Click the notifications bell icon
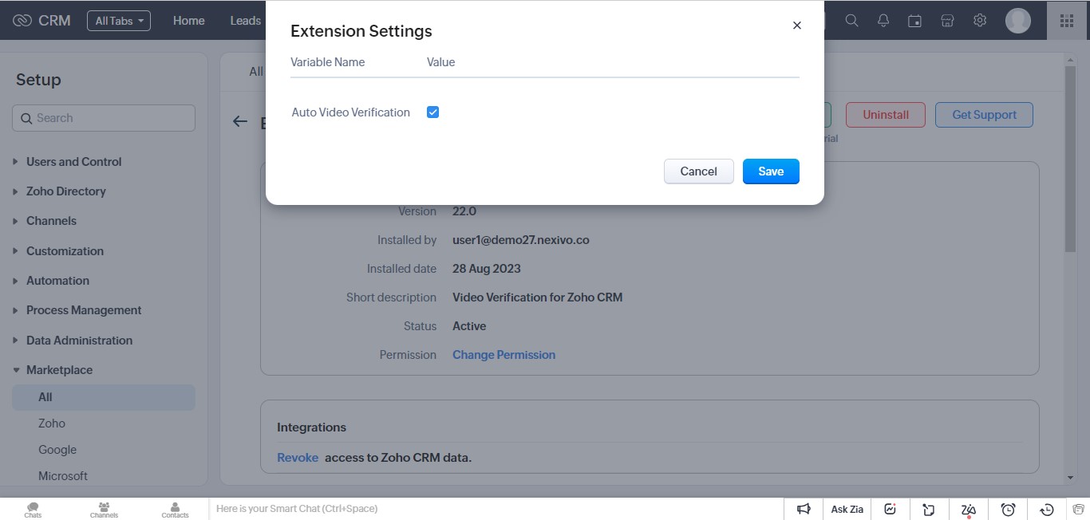1090x520 pixels. [883, 21]
